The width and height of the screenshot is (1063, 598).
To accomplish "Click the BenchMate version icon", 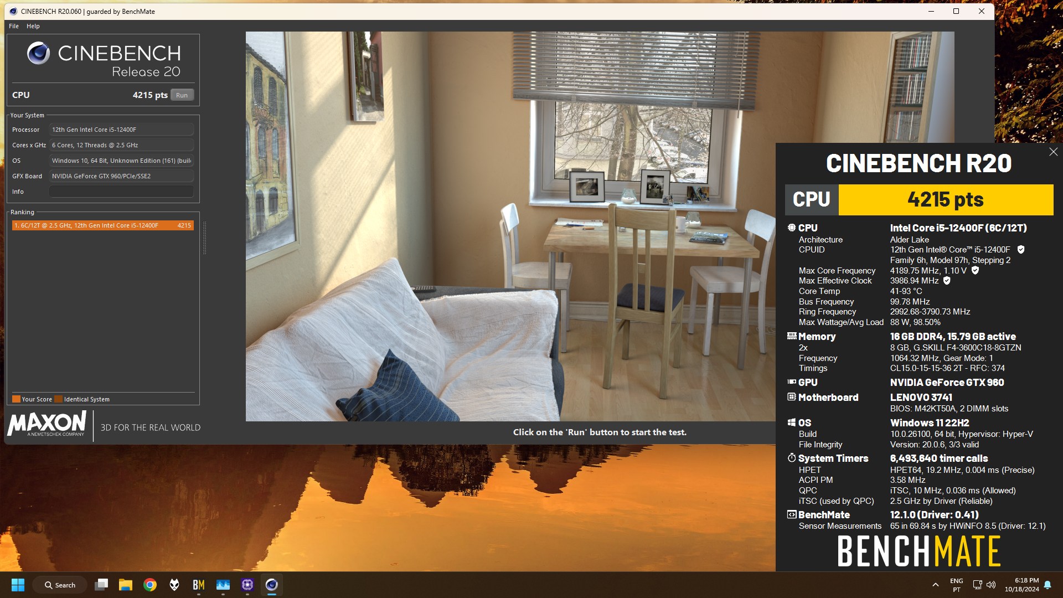I will click(792, 514).
